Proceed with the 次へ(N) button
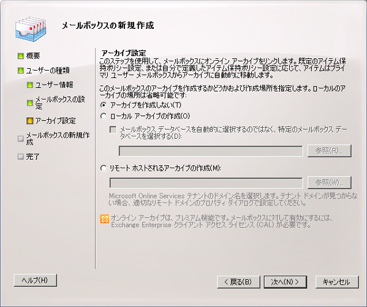Screen dimensions: 367x307 [x=286, y=282]
